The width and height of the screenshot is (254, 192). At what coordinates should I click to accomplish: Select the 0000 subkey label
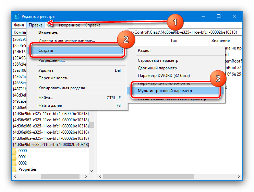23,151
